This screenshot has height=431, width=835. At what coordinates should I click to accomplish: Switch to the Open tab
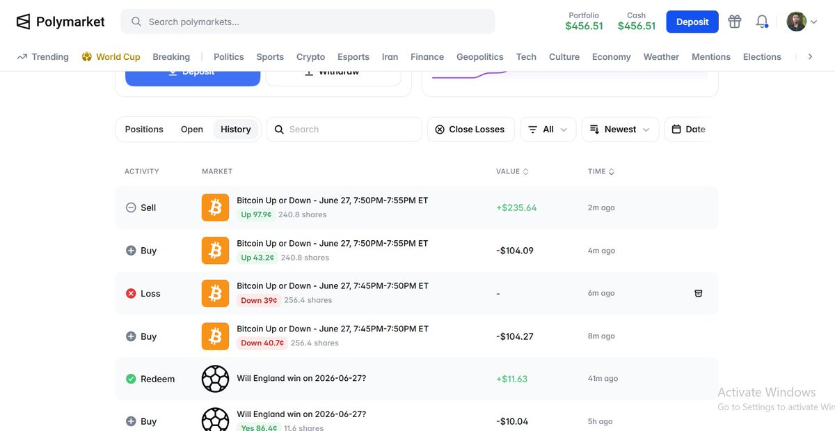click(x=192, y=130)
